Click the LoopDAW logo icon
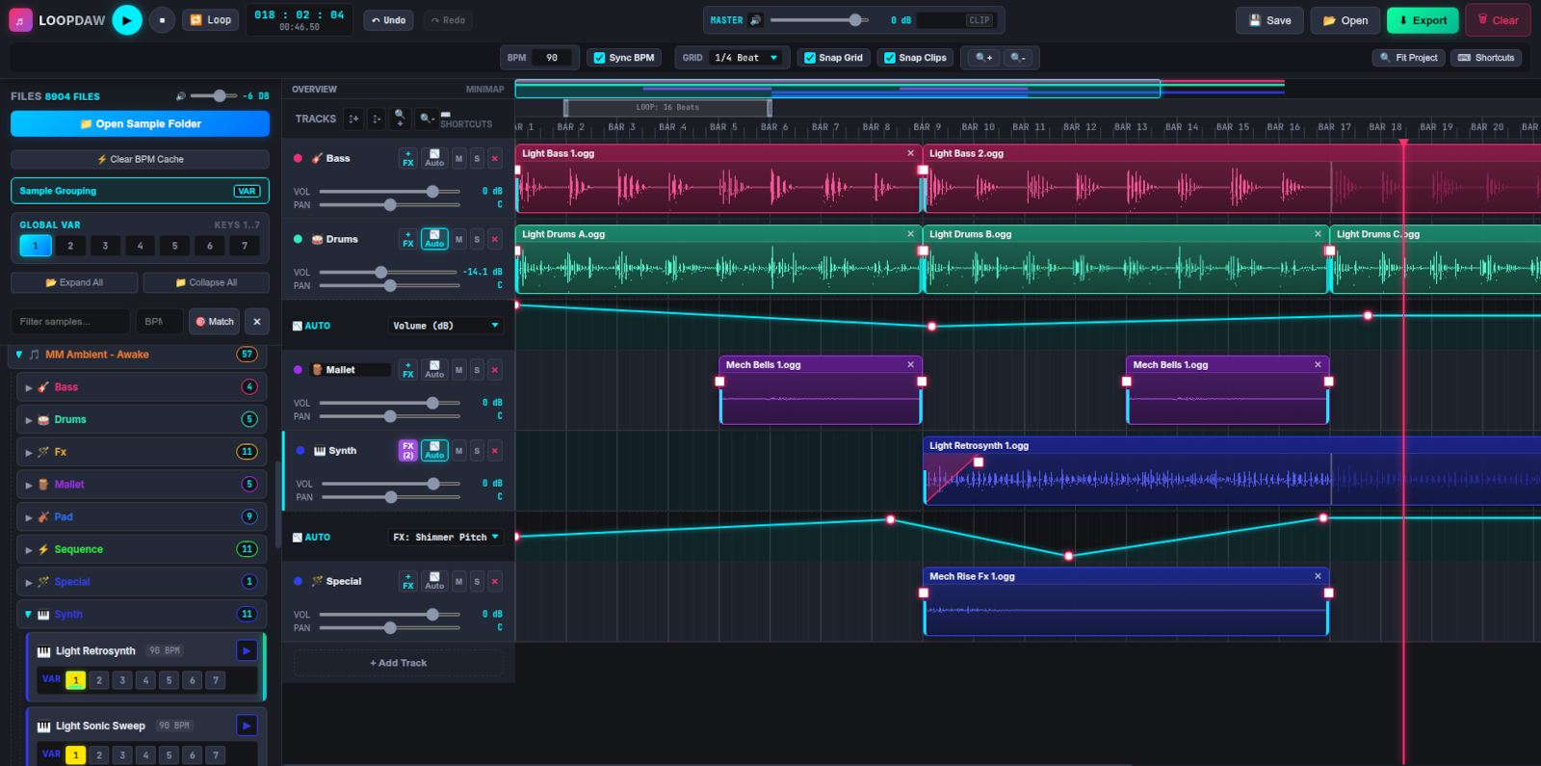The height and width of the screenshot is (766, 1541). (20, 20)
